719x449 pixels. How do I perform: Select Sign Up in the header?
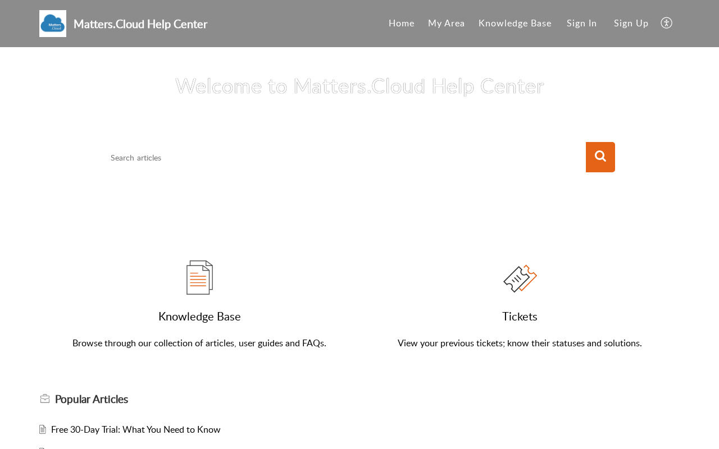pyautogui.click(x=631, y=23)
